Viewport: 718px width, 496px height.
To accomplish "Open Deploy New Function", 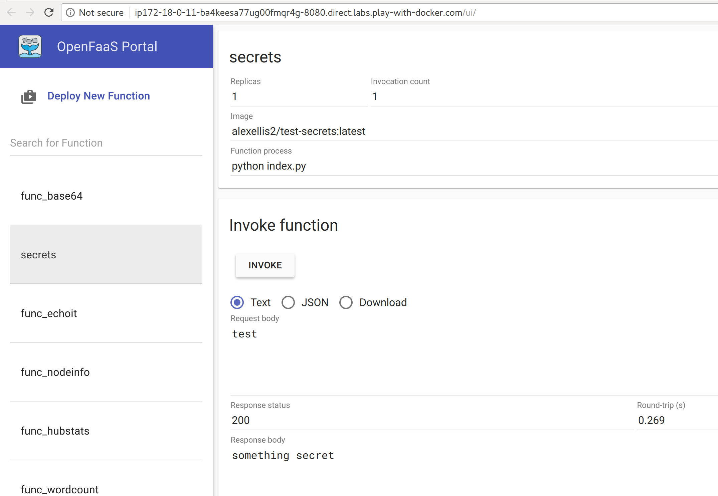I will point(99,96).
